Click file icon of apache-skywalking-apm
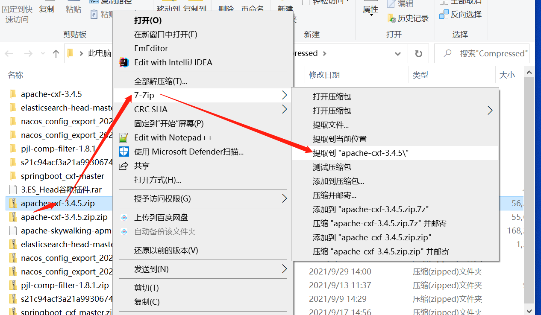This screenshot has height=315, width=541. pyautogui.click(x=13, y=230)
